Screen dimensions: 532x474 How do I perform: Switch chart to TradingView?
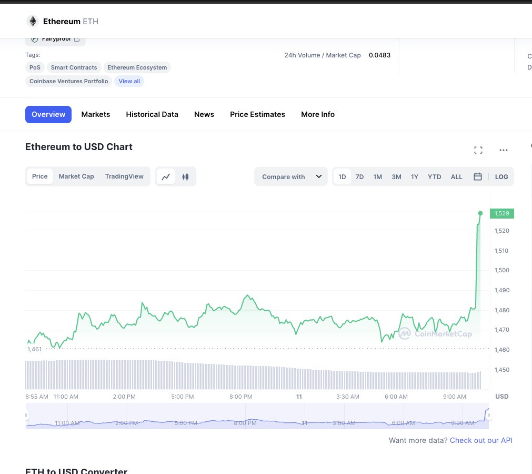[124, 176]
